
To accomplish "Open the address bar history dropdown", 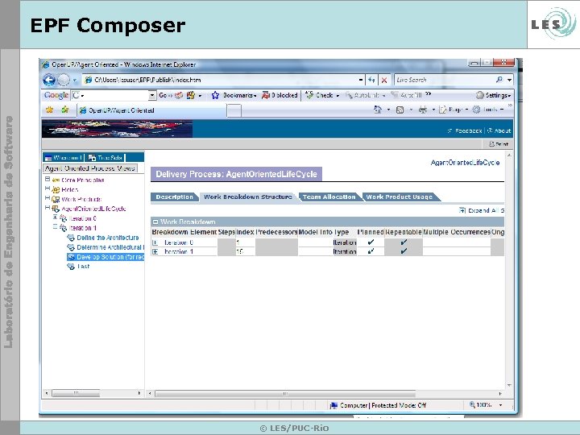I will tap(361, 80).
